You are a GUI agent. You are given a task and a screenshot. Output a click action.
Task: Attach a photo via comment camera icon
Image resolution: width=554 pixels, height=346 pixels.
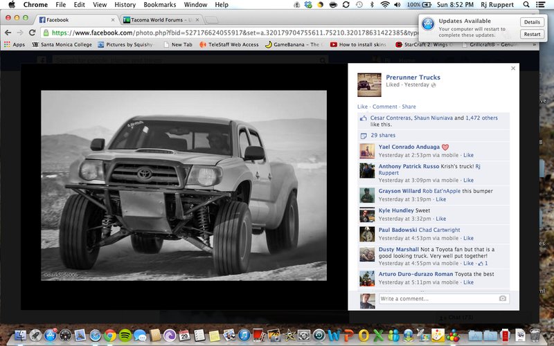[503, 299]
